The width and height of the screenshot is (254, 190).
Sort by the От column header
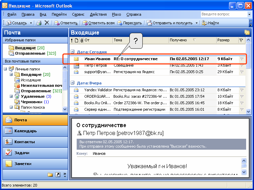pyautogui.click(x=98, y=40)
